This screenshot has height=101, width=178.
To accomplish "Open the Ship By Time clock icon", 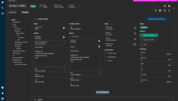I will tap(134, 44).
